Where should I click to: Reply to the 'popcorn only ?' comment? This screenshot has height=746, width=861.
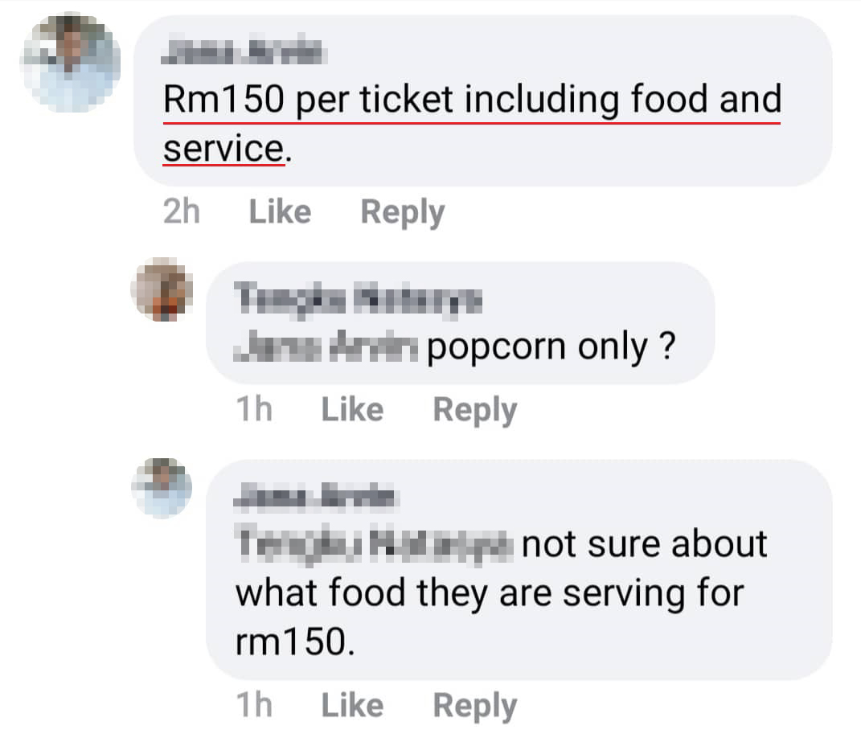(475, 411)
